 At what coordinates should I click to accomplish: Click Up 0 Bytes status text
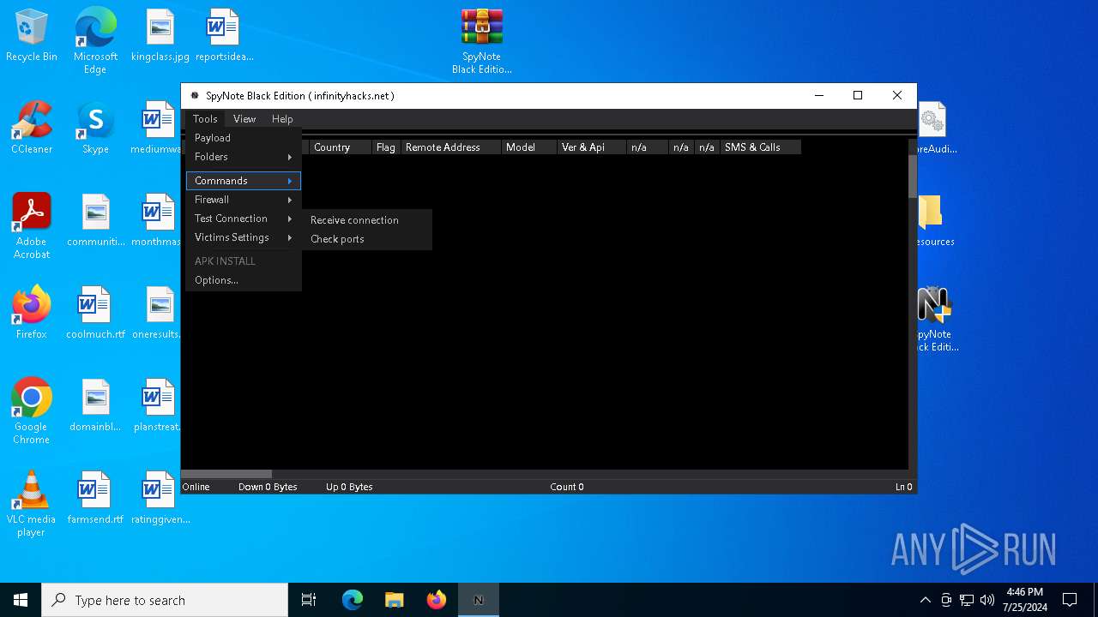[349, 487]
